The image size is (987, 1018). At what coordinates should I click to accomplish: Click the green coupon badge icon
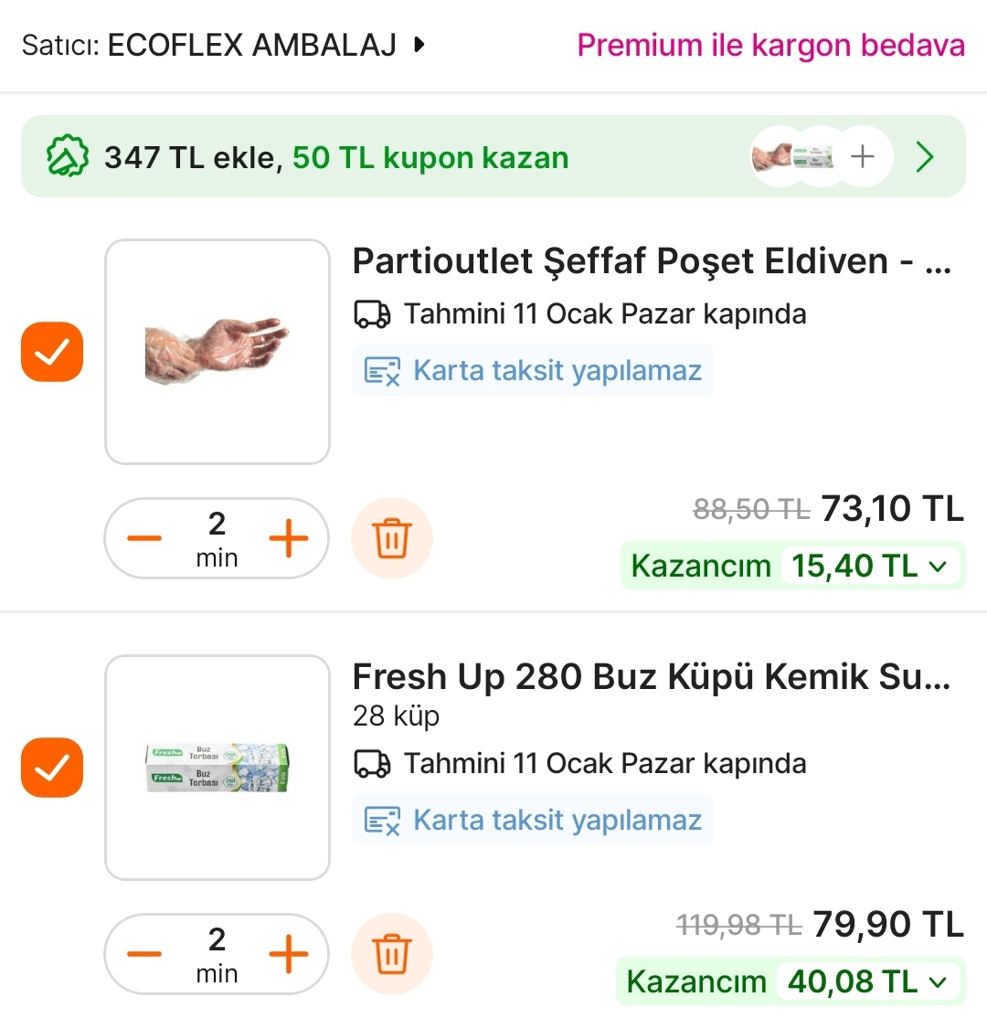pos(68,158)
